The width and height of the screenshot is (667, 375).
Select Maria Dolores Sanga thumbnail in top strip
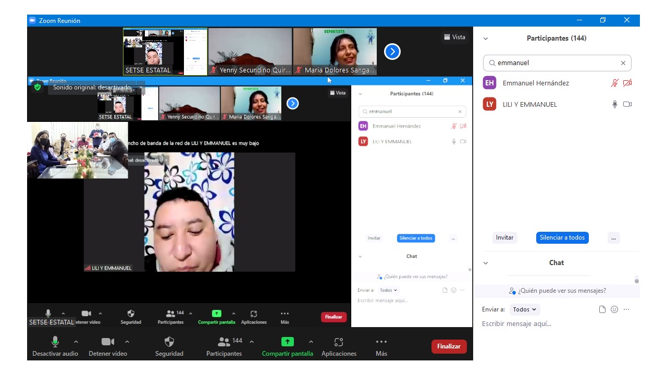click(335, 51)
